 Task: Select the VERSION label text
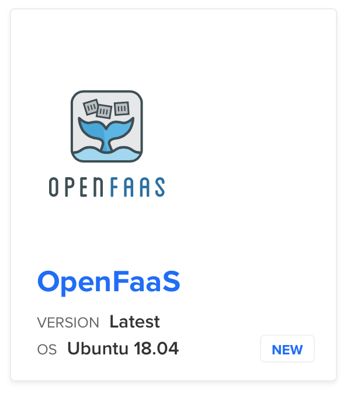pyautogui.click(x=68, y=322)
